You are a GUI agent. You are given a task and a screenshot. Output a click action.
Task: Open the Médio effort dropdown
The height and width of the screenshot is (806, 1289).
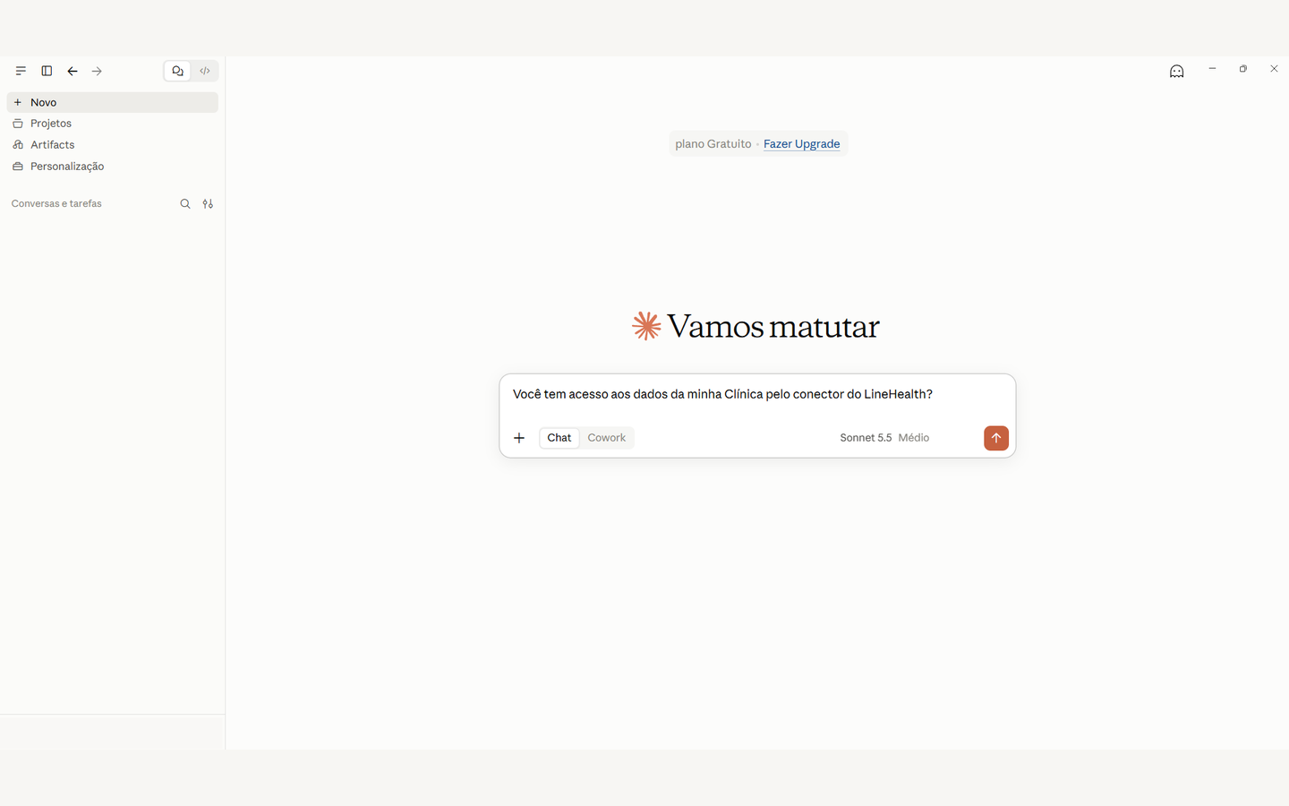point(914,438)
